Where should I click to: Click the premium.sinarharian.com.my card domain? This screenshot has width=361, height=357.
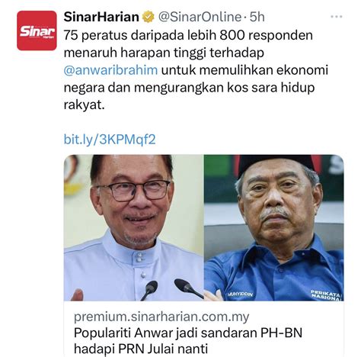pyautogui.click(x=161, y=317)
